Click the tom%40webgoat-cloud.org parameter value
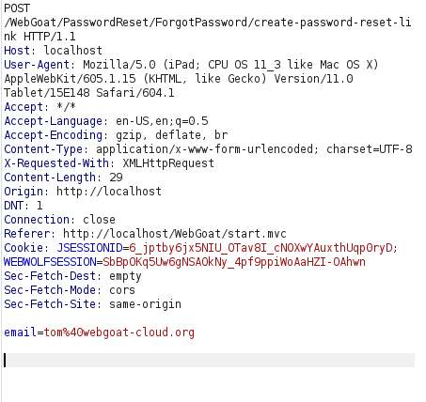Viewport: 426px width, 402px height. (119, 332)
